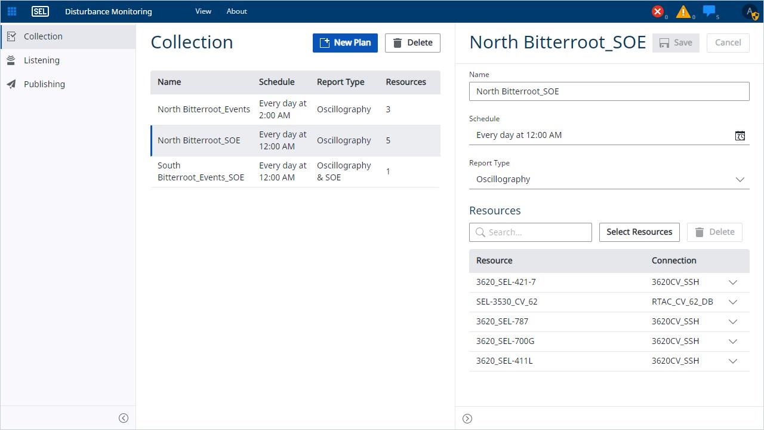Expand the 3620_SEL-421-7 resource row chevron
Viewport: 764px width, 430px height.
pyautogui.click(x=733, y=282)
